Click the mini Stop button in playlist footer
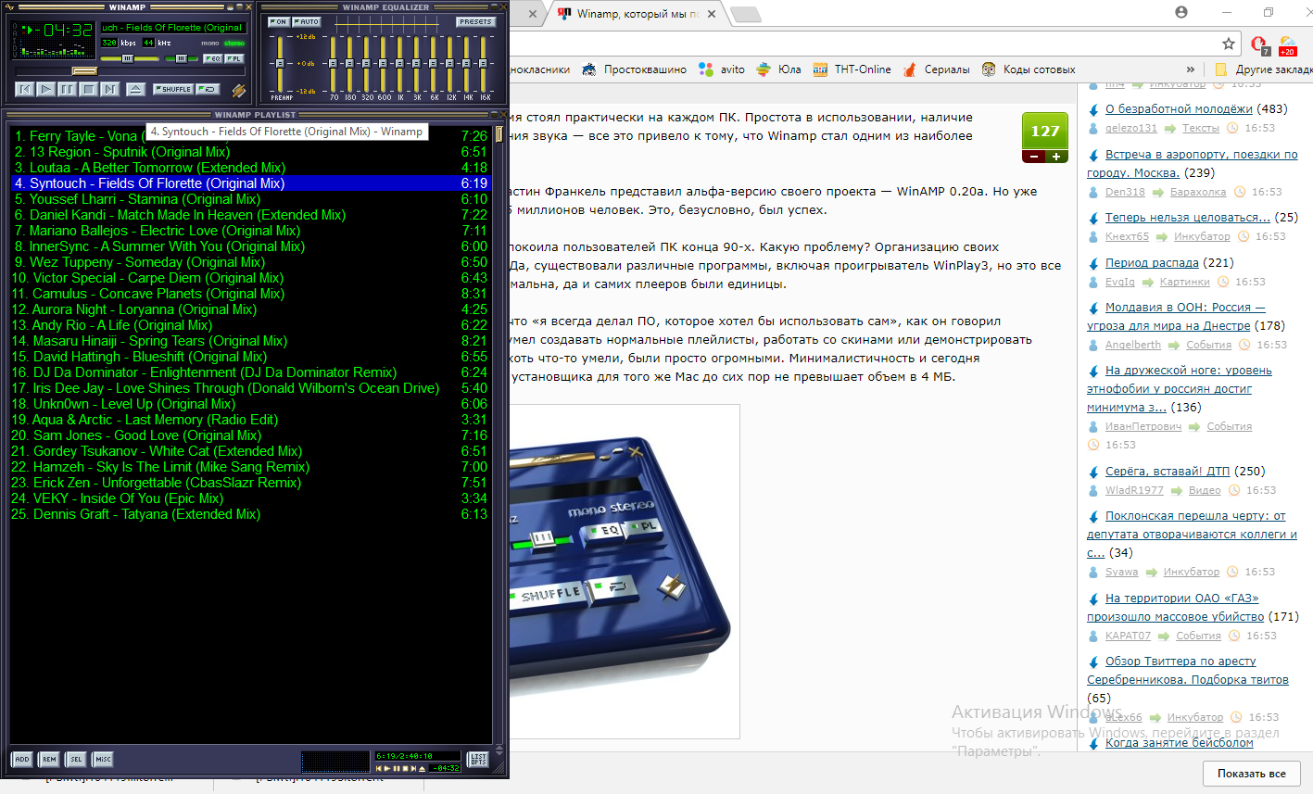1313x794 pixels. (405, 768)
